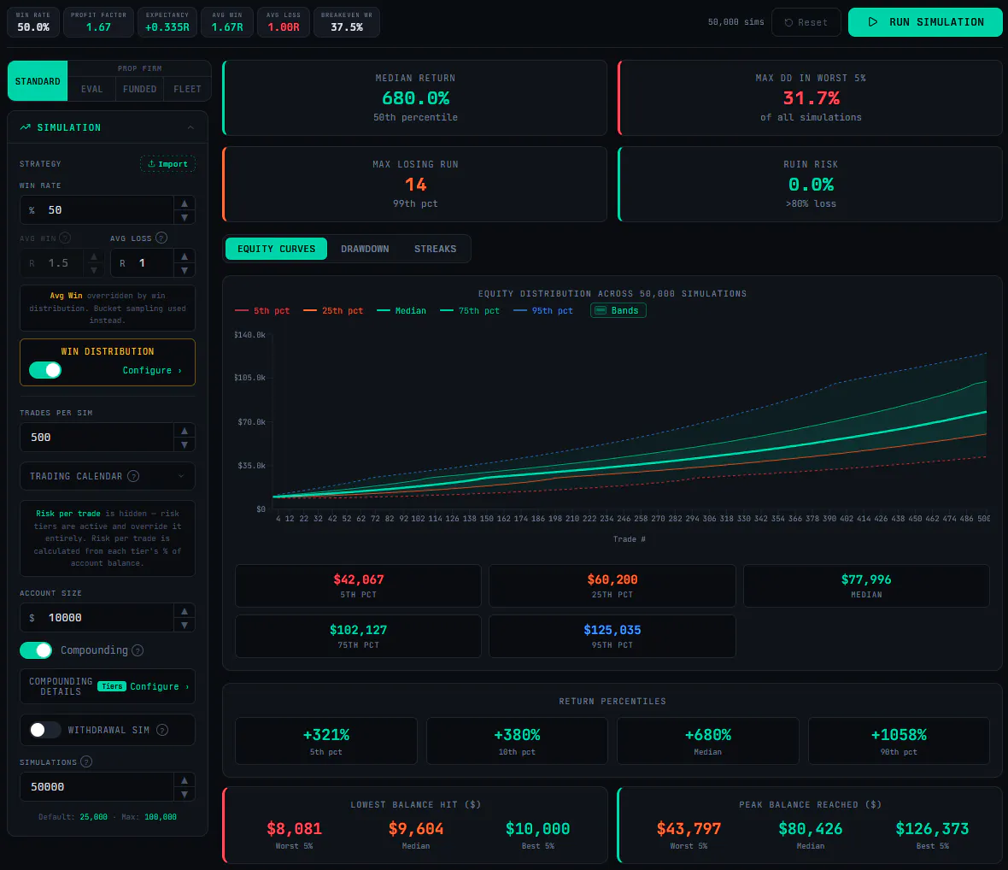Increase Simulations count up arrow
Viewport: 1008px width, 870px height.
[185, 780]
